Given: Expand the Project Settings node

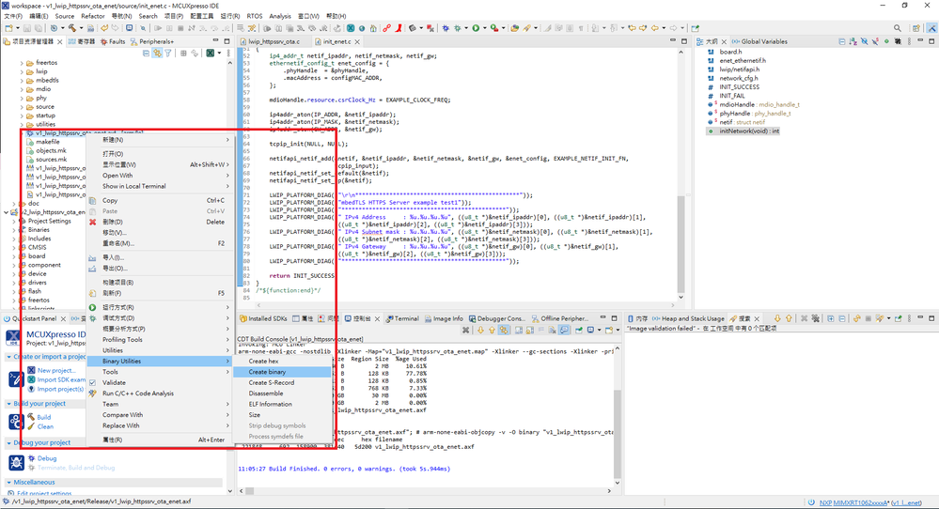Looking at the screenshot, I should (14, 222).
